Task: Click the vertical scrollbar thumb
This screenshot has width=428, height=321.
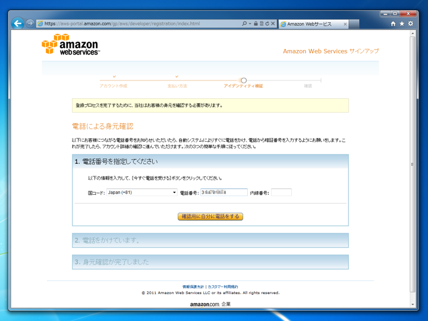Action: [413, 164]
